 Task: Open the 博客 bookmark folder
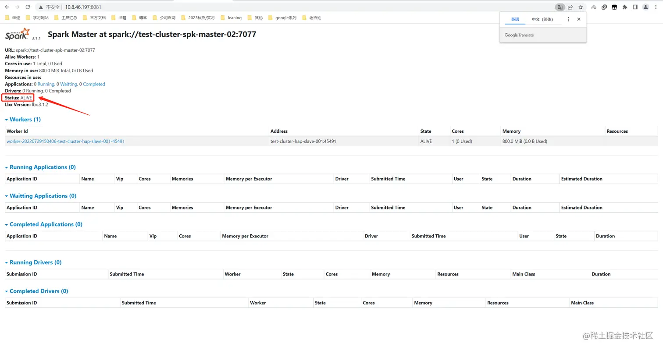point(139,18)
